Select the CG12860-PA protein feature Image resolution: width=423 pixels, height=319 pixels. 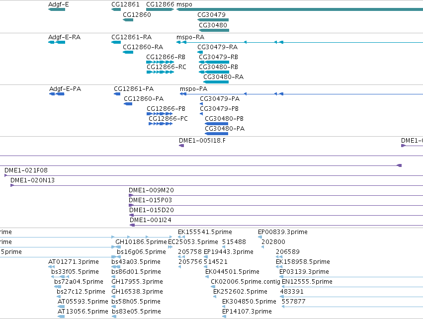point(128,104)
